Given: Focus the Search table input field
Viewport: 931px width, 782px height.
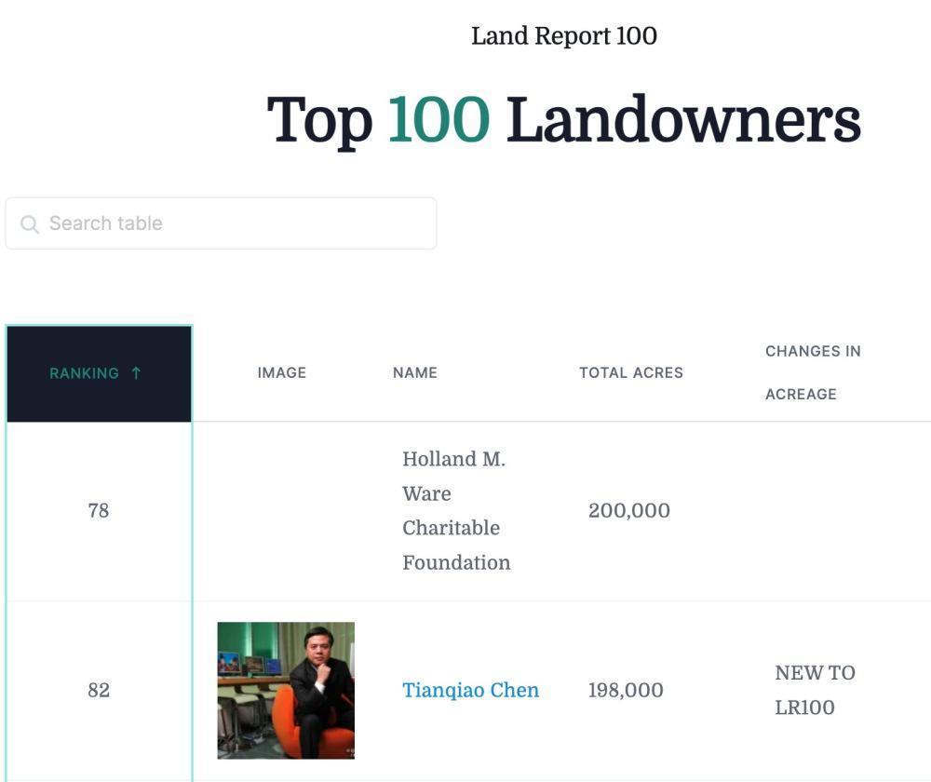Looking at the screenshot, I should click(233, 223).
